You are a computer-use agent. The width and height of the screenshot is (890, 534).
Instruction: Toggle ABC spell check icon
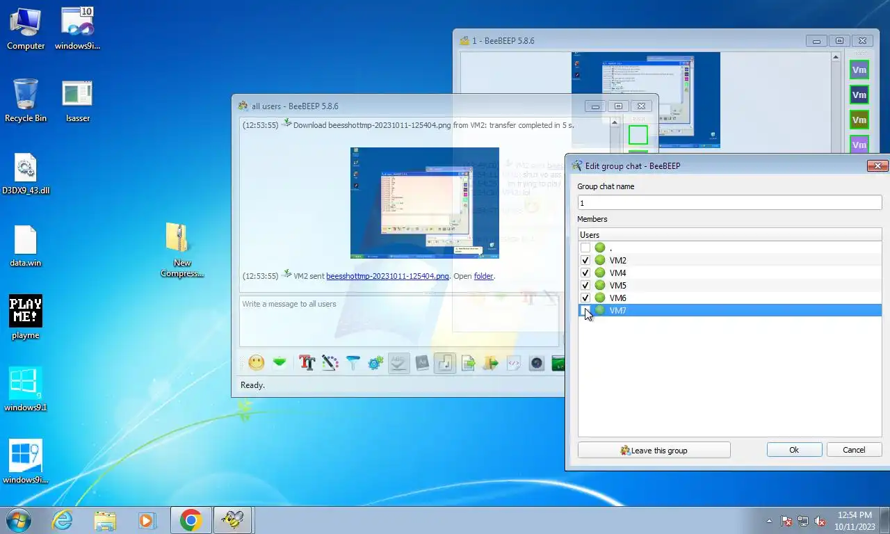point(398,362)
